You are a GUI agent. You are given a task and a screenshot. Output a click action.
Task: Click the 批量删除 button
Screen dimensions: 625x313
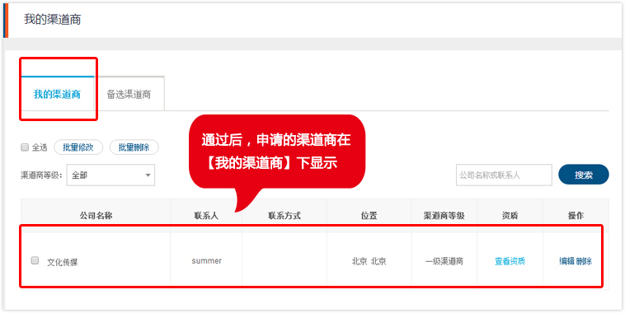pyautogui.click(x=134, y=147)
